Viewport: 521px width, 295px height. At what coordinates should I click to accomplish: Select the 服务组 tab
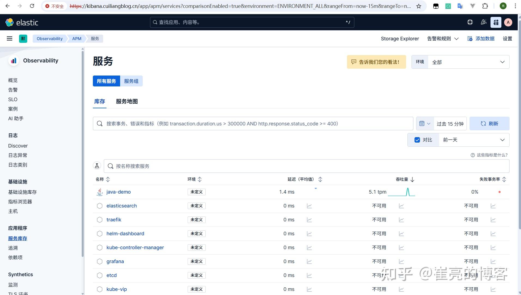tap(131, 81)
